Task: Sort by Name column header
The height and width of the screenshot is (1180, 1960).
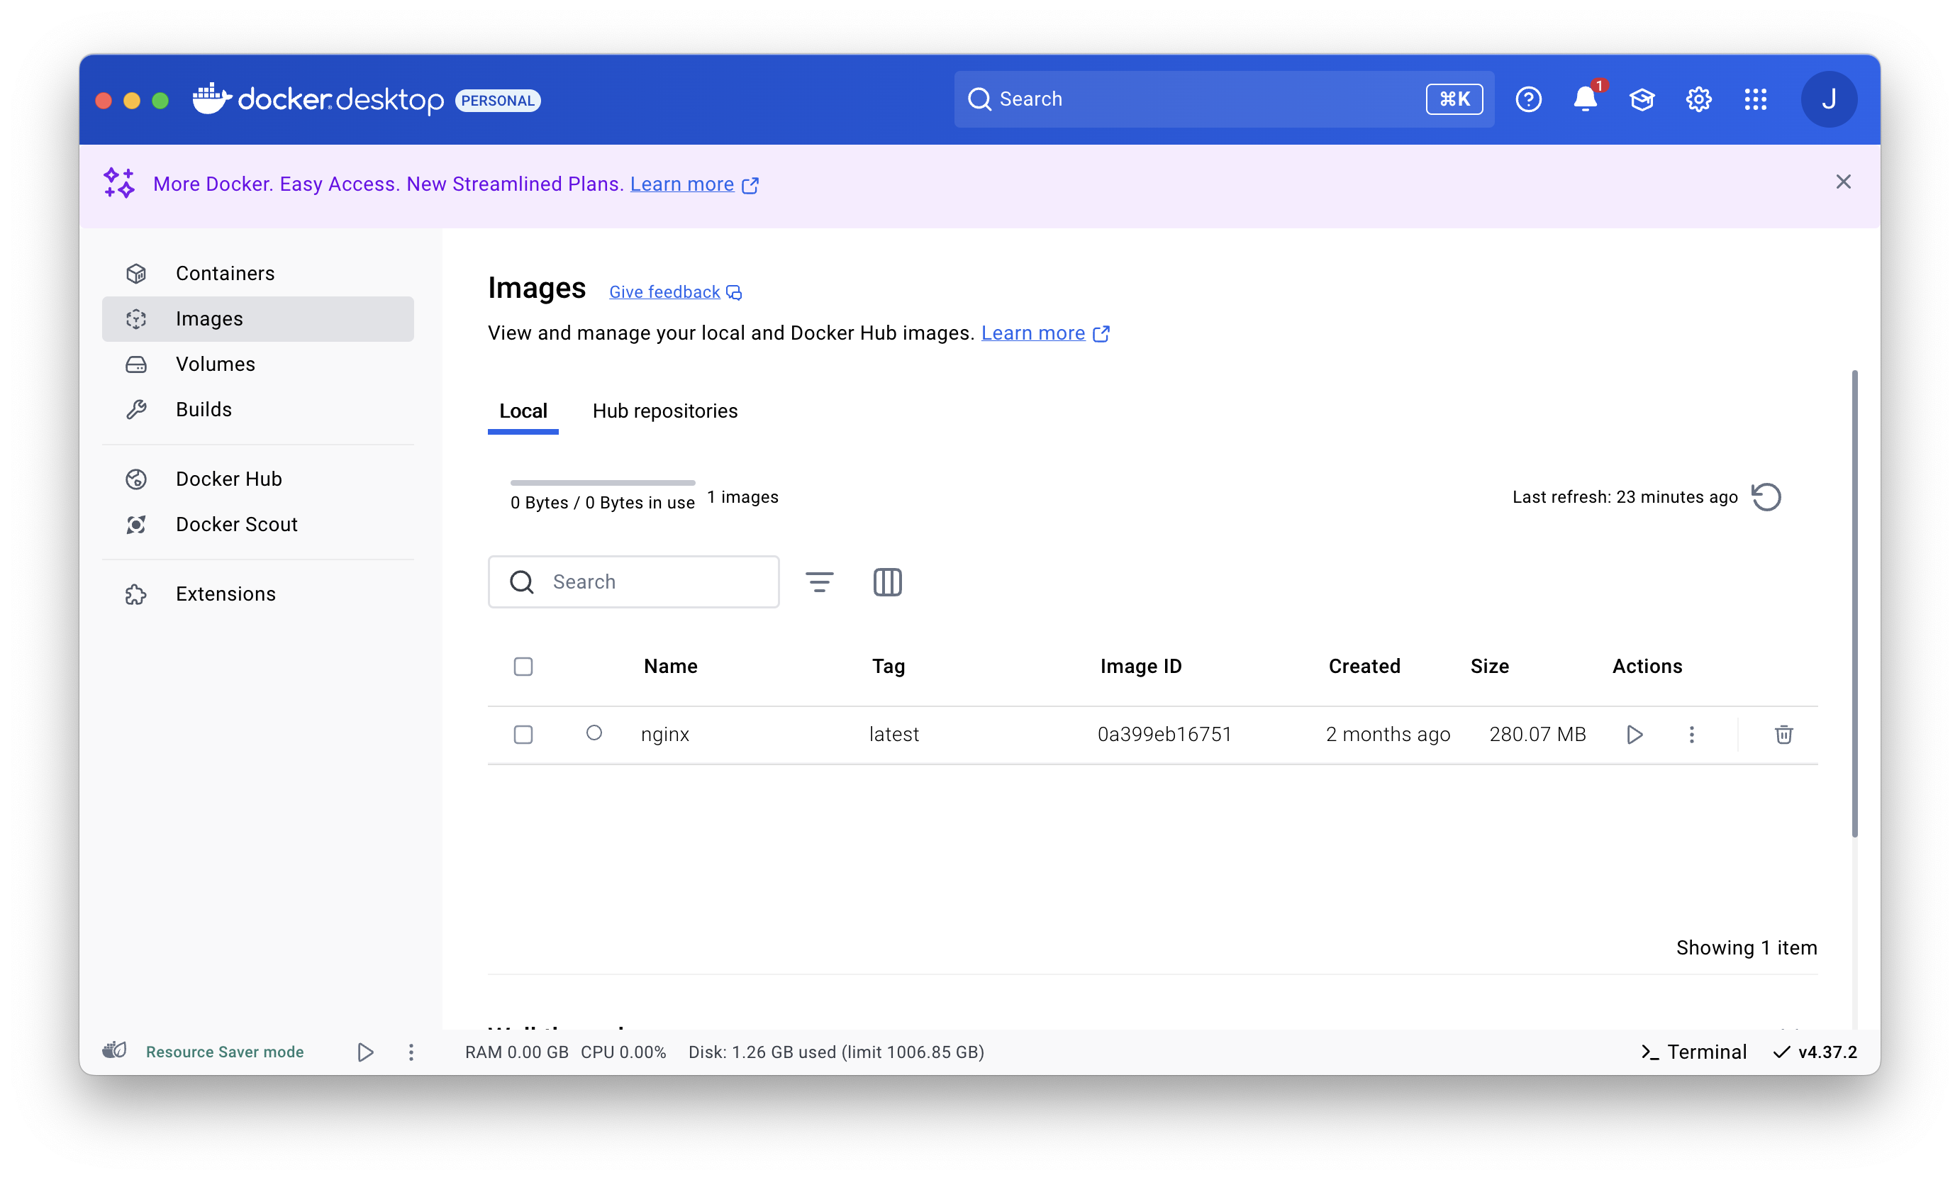Action: pyautogui.click(x=670, y=667)
